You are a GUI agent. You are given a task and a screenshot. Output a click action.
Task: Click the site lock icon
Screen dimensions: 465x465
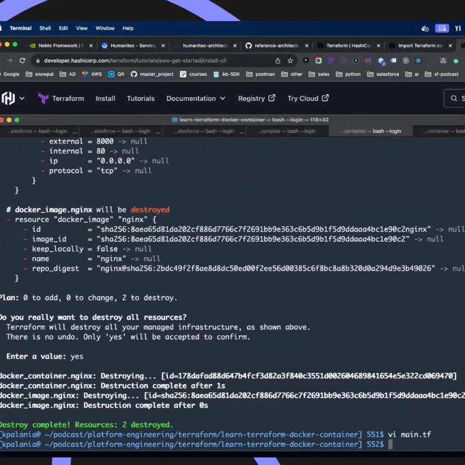tap(38, 60)
